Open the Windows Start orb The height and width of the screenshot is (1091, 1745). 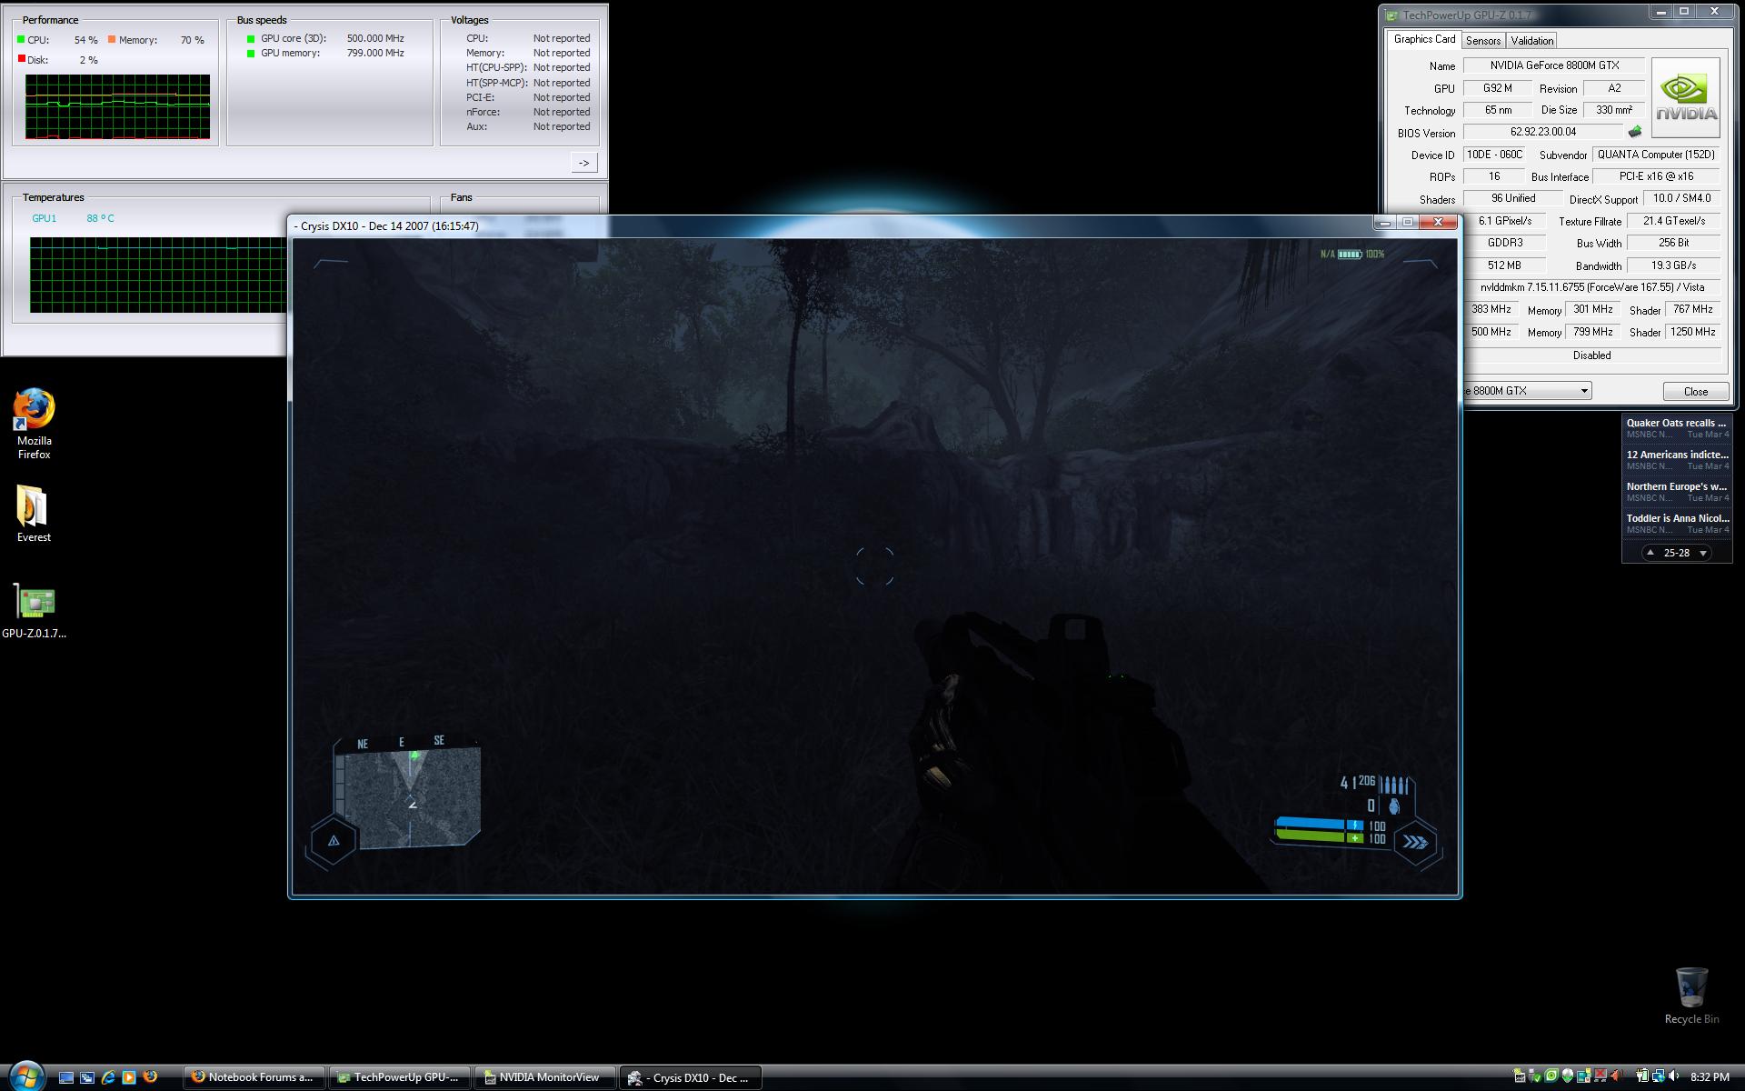pos(26,1076)
